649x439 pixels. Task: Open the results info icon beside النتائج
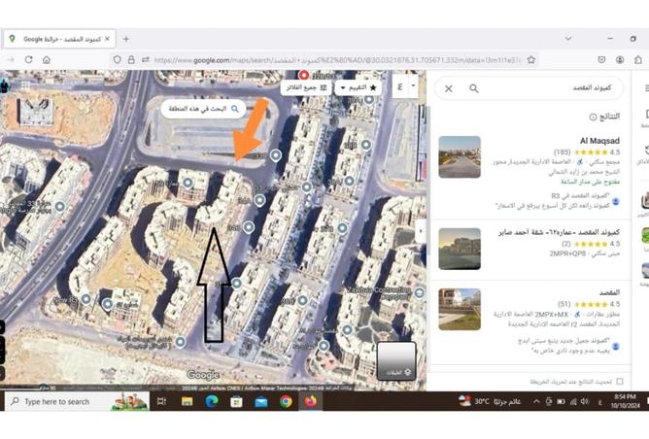(x=593, y=118)
